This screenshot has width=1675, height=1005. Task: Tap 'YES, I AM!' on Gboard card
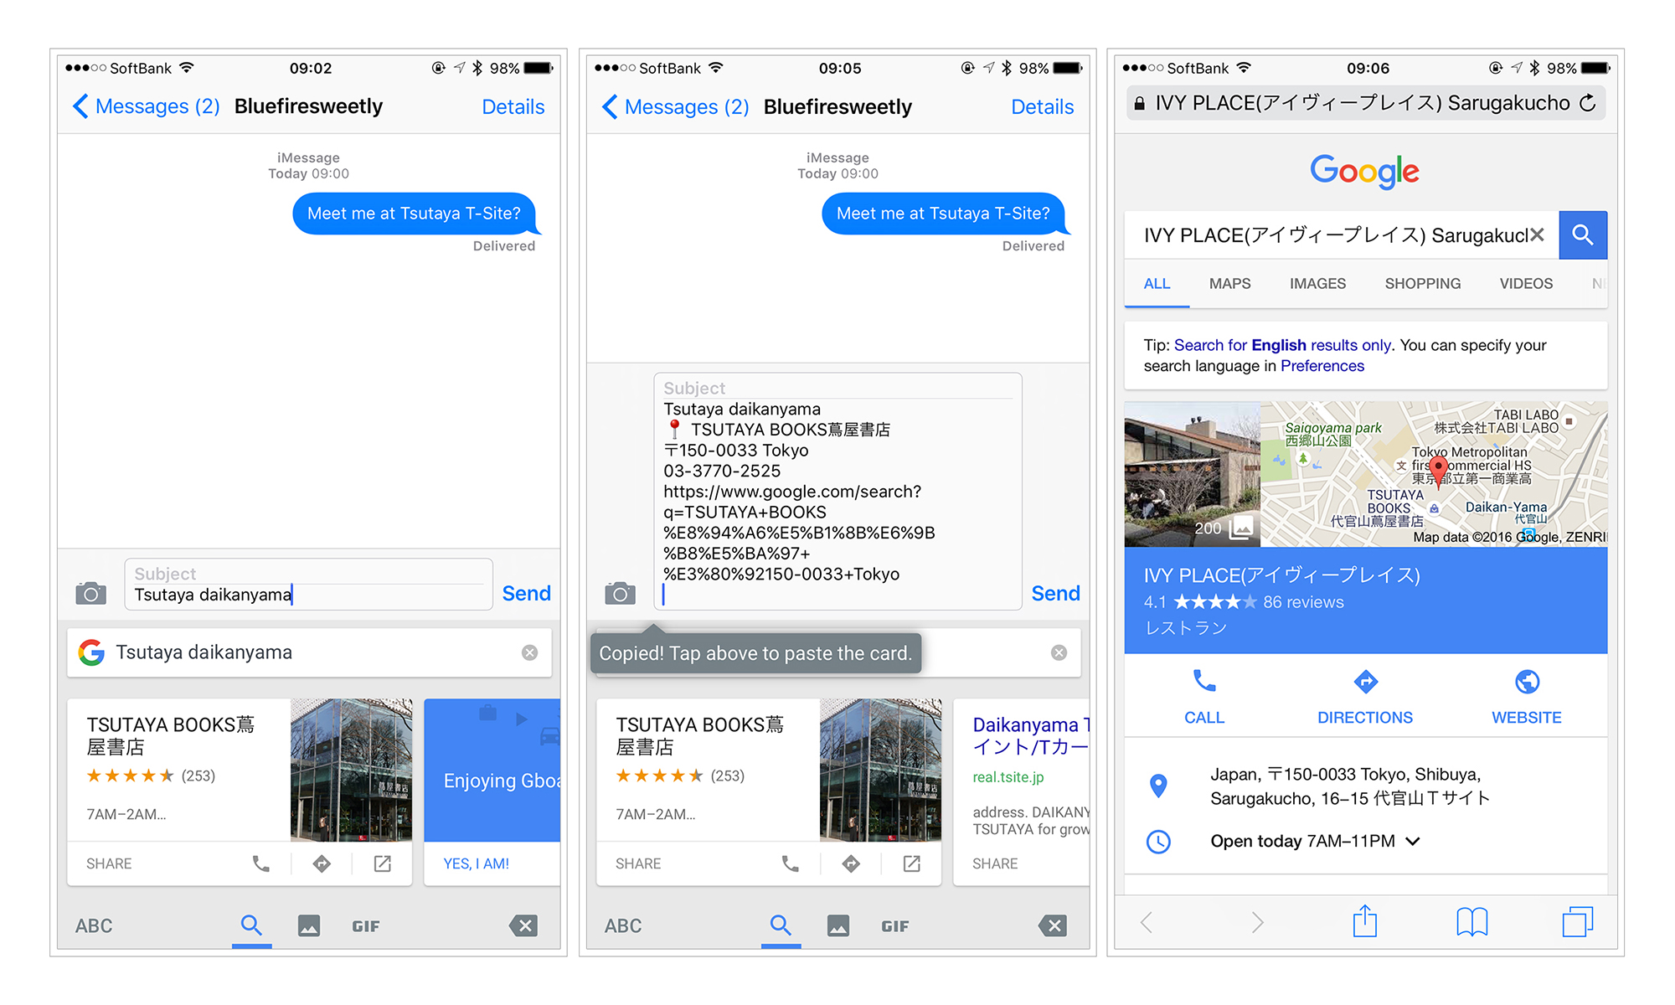point(477,863)
